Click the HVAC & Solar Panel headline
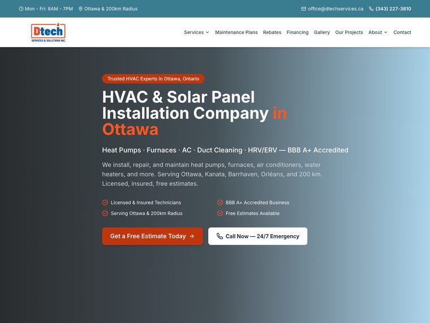 [195, 113]
